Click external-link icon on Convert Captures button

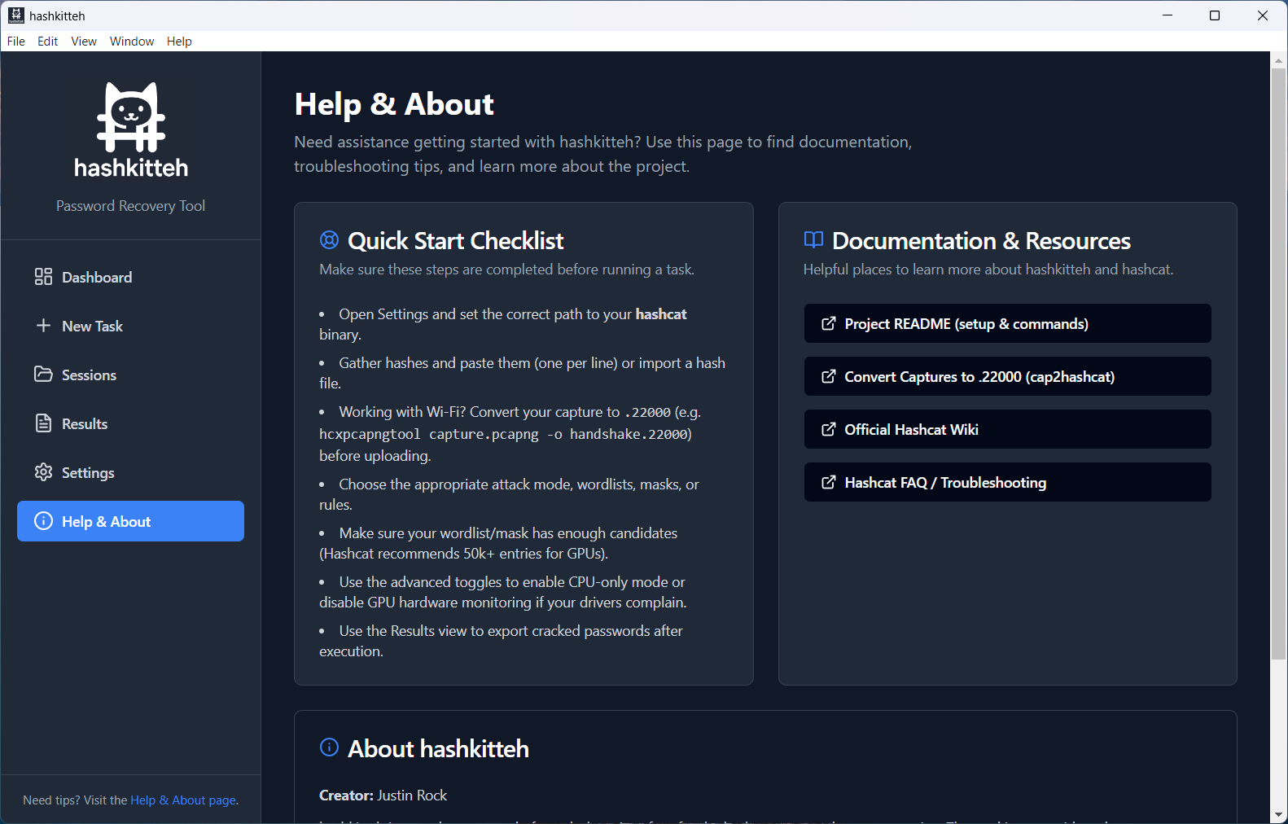click(828, 377)
